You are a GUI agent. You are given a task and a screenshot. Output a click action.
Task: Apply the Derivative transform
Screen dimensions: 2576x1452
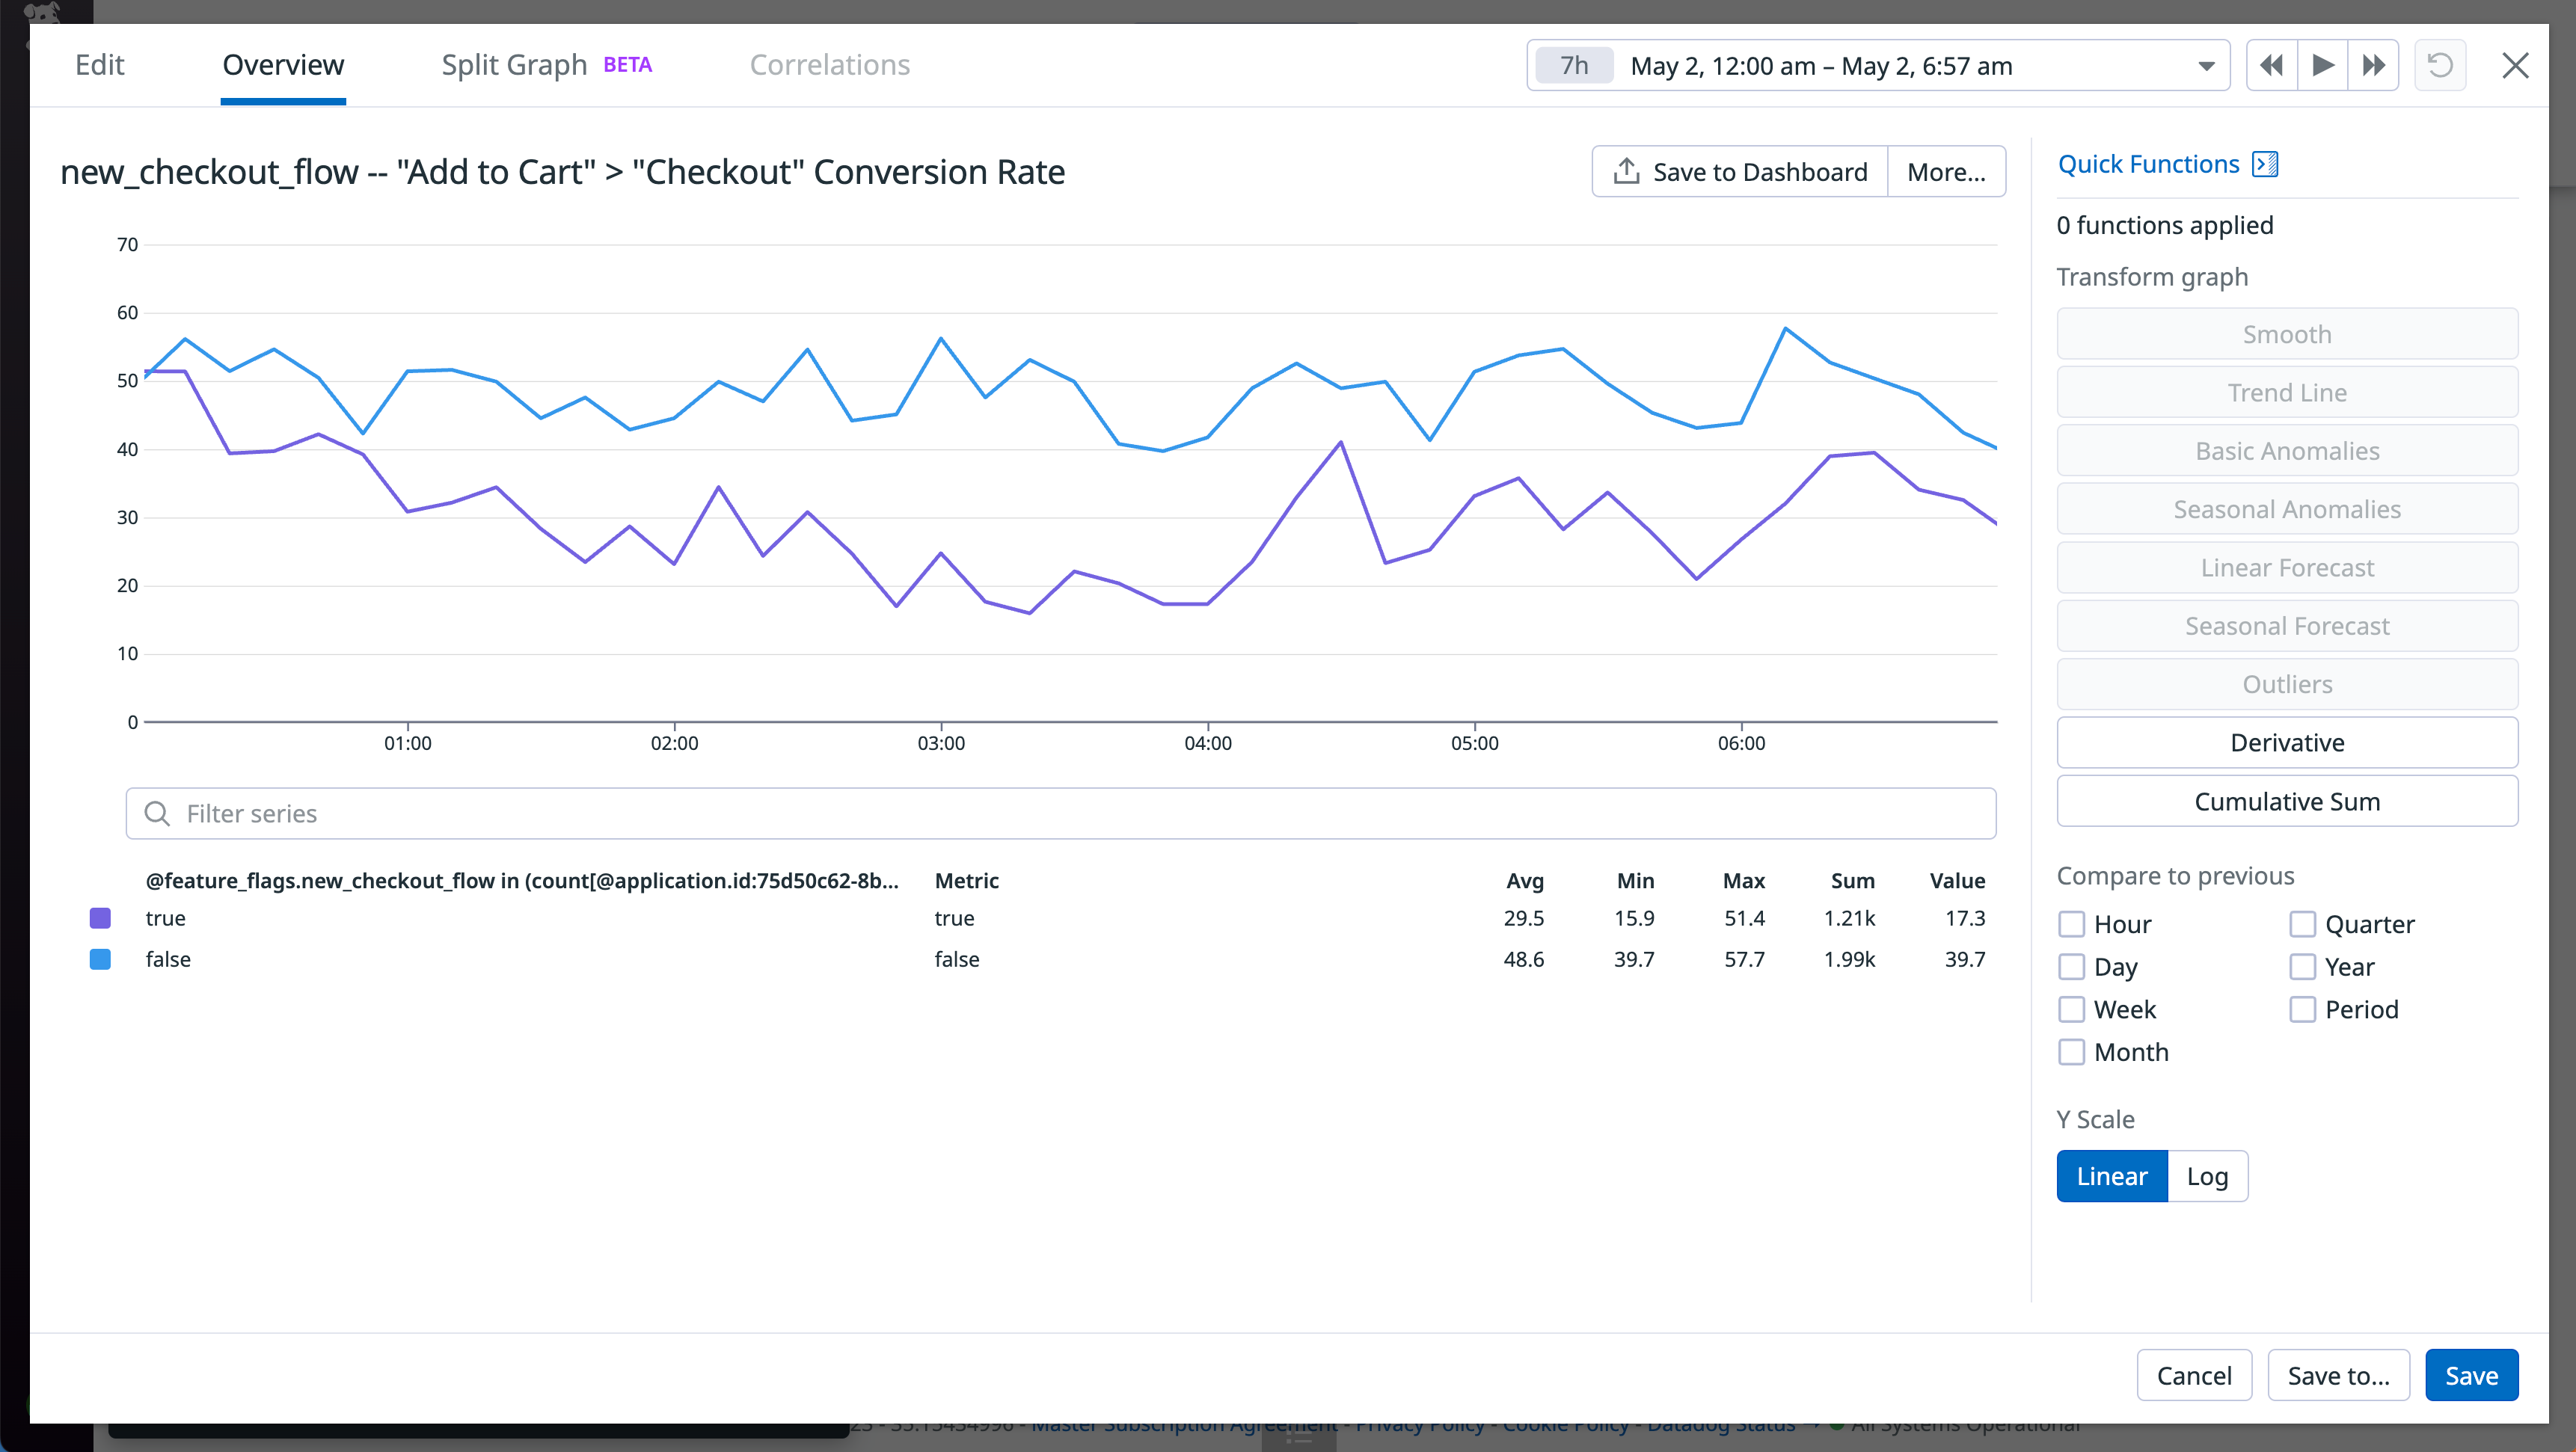2287,742
